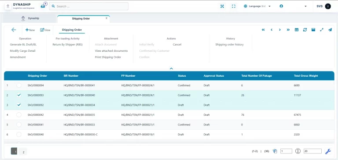Select checkbox for ShO/0000094

pyautogui.click(x=19, y=85)
